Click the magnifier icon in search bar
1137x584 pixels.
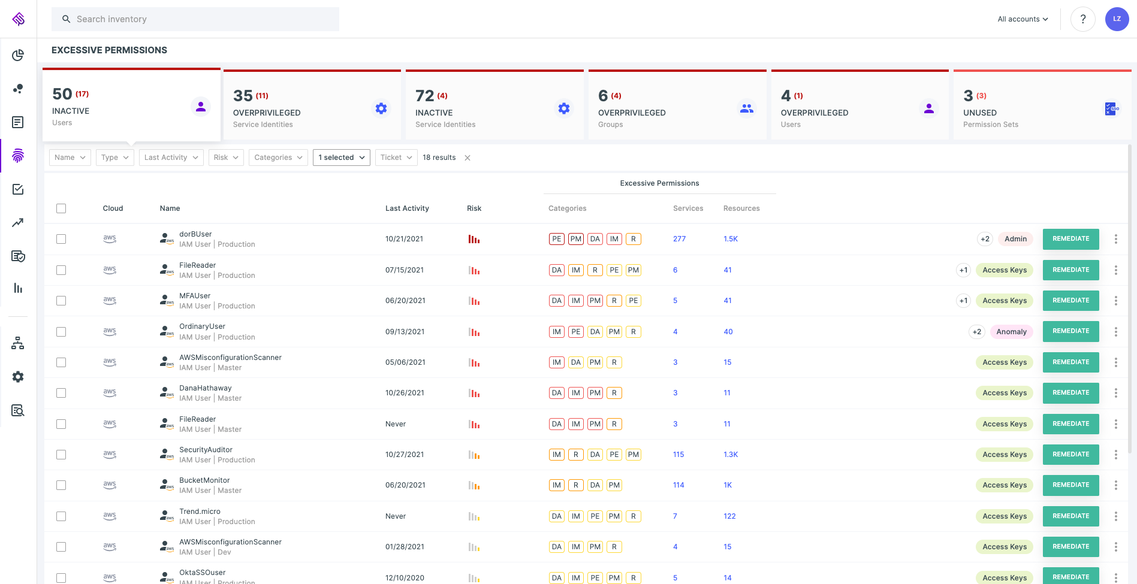pyautogui.click(x=67, y=19)
